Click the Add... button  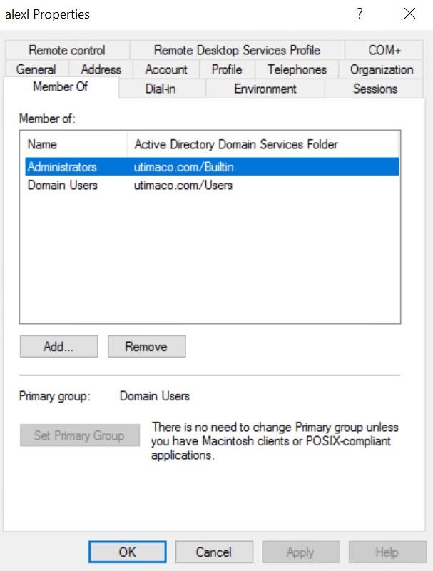(x=59, y=346)
